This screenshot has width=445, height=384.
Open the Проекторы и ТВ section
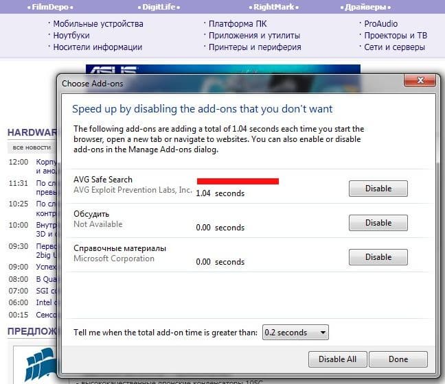396,36
